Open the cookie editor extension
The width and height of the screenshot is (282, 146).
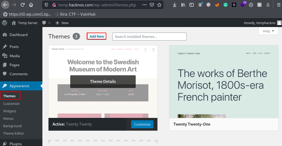pos(251,5)
